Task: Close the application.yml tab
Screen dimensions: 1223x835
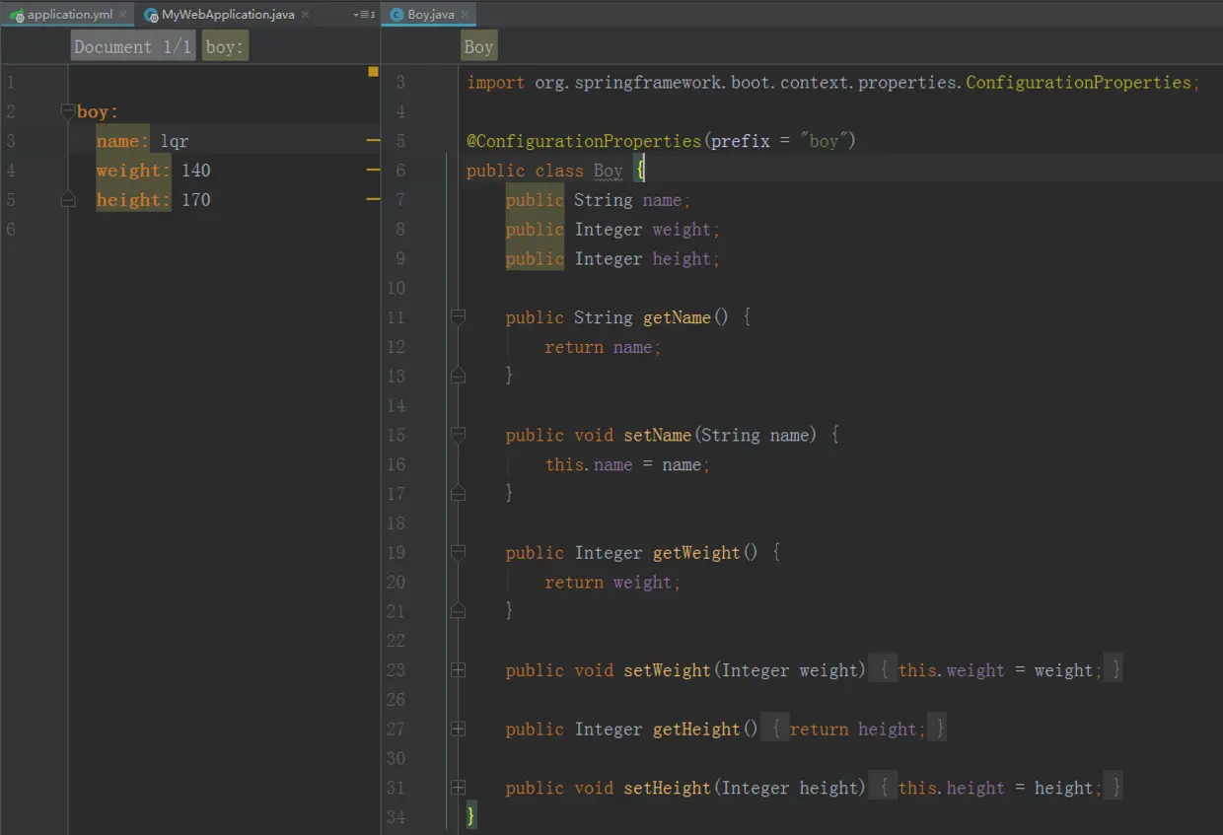Action: coord(123,15)
